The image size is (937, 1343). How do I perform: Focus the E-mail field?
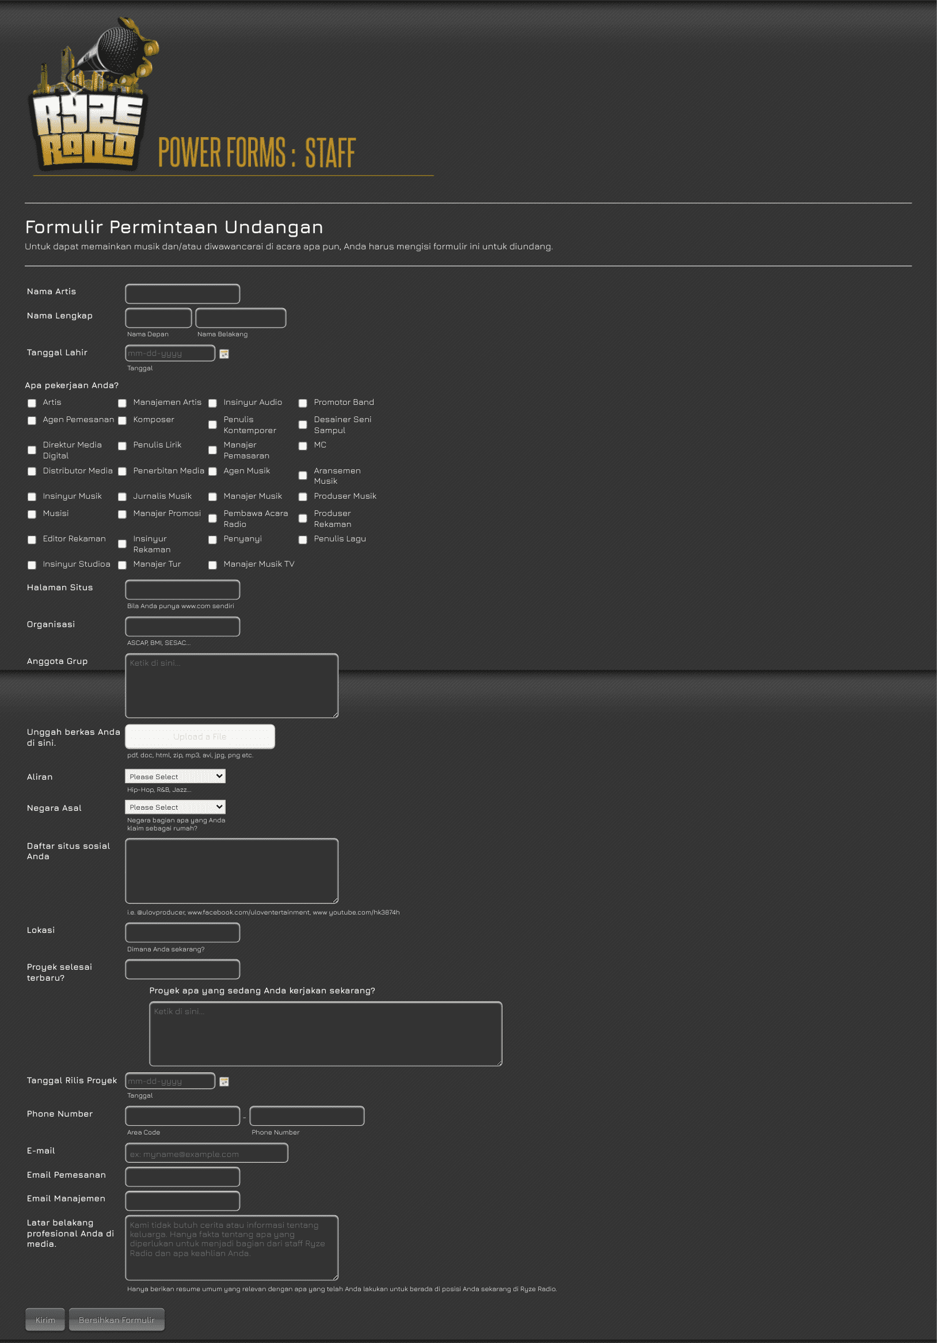click(207, 1153)
